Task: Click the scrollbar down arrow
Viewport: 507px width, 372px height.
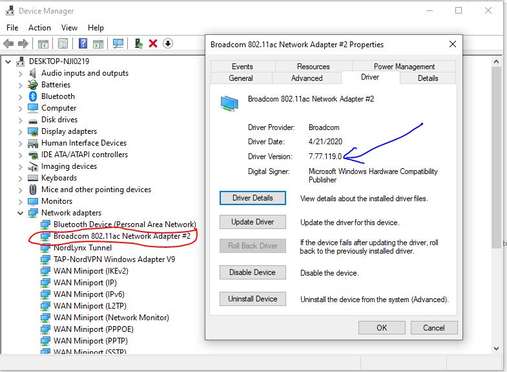Action: [496, 349]
